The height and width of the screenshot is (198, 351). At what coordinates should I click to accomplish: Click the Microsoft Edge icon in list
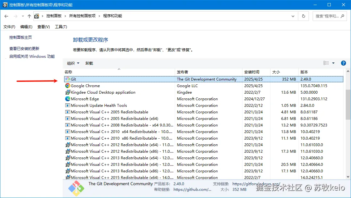click(68, 99)
